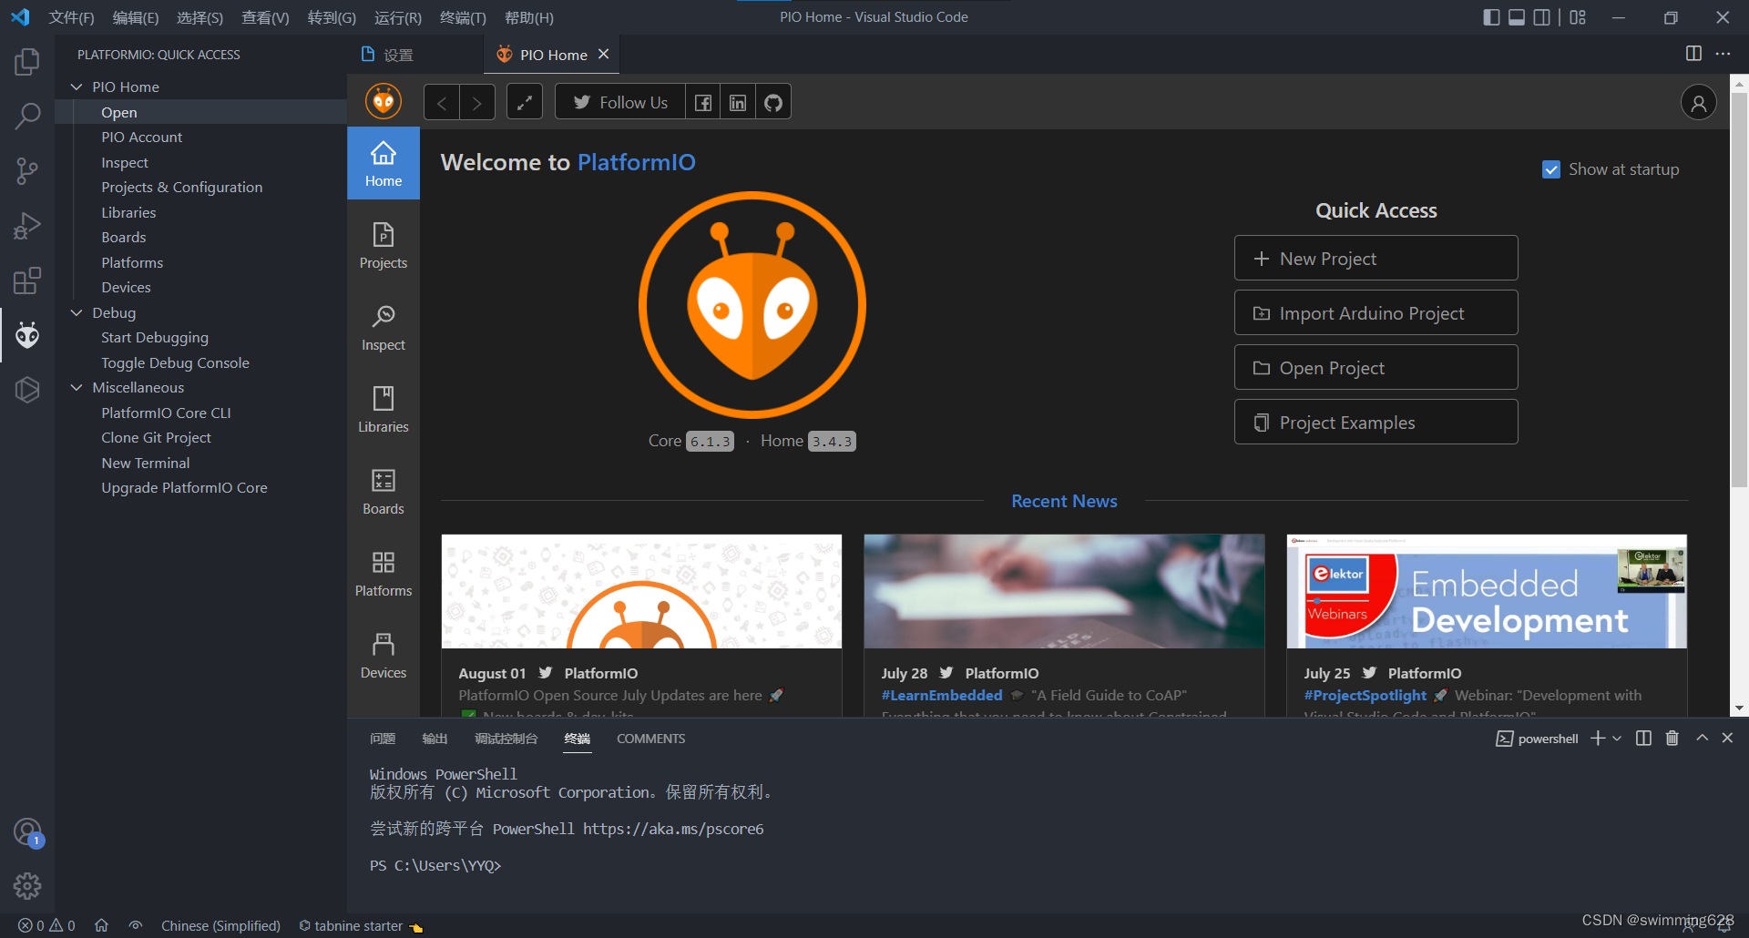This screenshot has height=938, width=1749.
Task: Click the Open Project button
Action: tap(1376, 368)
